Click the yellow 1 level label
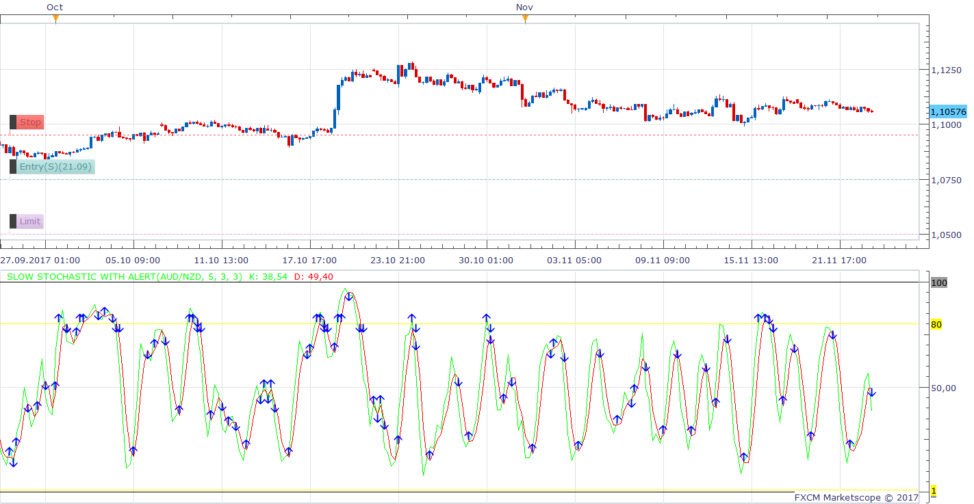 [x=934, y=491]
